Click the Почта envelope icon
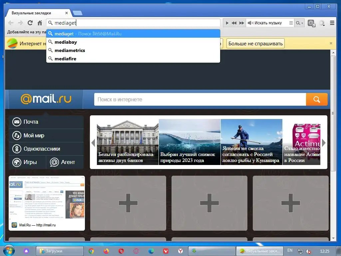The width and height of the screenshot is (341, 256). (17, 122)
